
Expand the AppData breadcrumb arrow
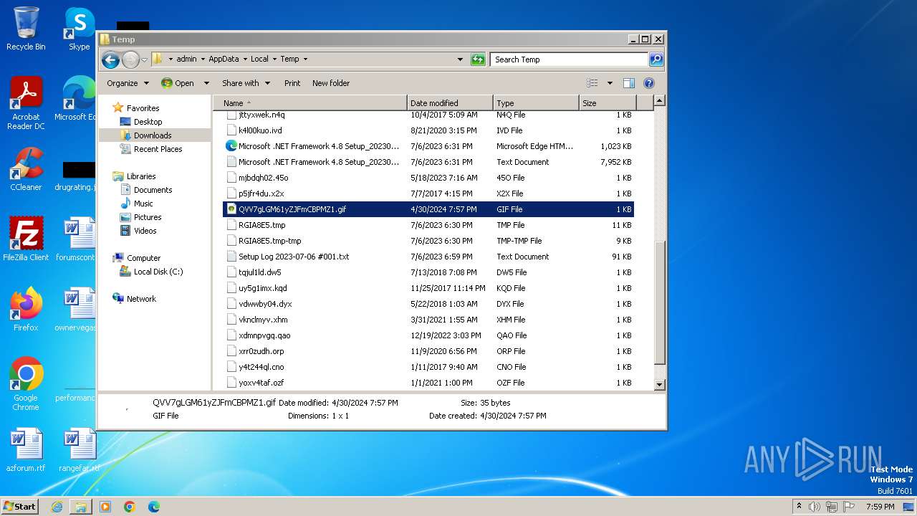(244, 59)
